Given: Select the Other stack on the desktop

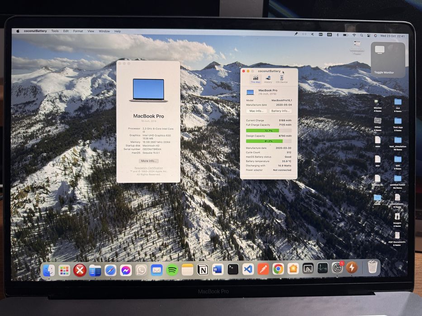Looking at the screenshot, I should coord(378,124).
